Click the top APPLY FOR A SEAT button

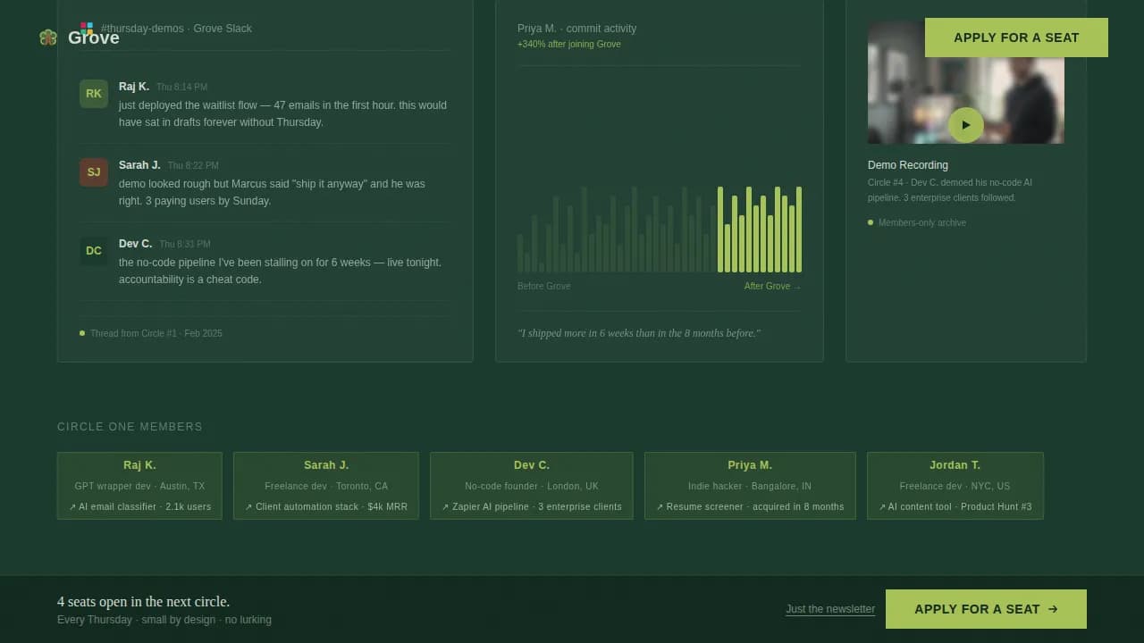pyautogui.click(x=1016, y=38)
